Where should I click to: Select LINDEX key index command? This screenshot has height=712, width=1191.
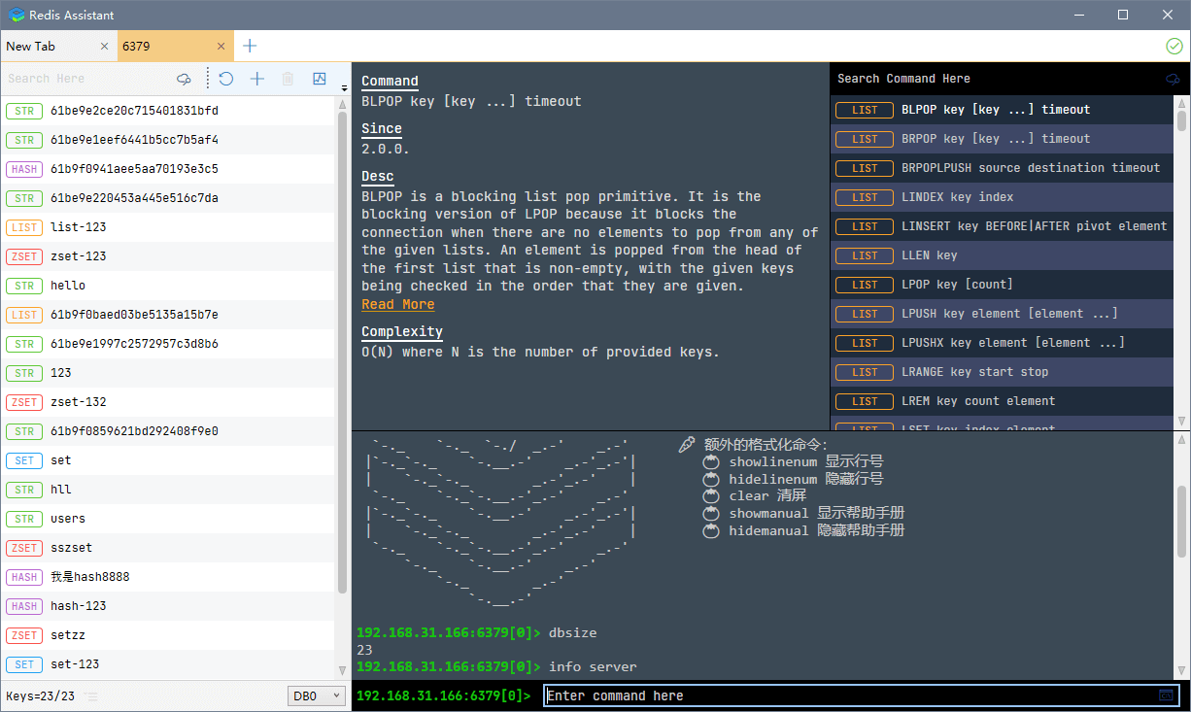(x=1002, y=197)
